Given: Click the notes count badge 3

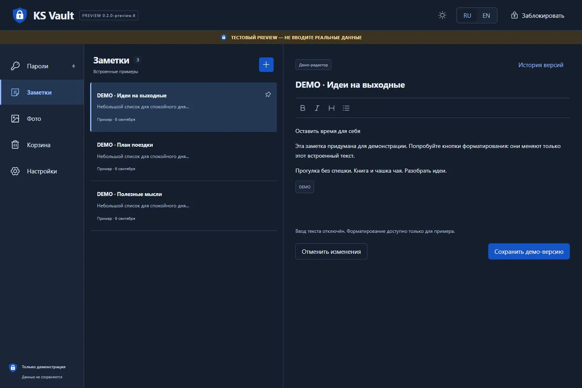Looking at the screenshot, I should click(137, 60).
